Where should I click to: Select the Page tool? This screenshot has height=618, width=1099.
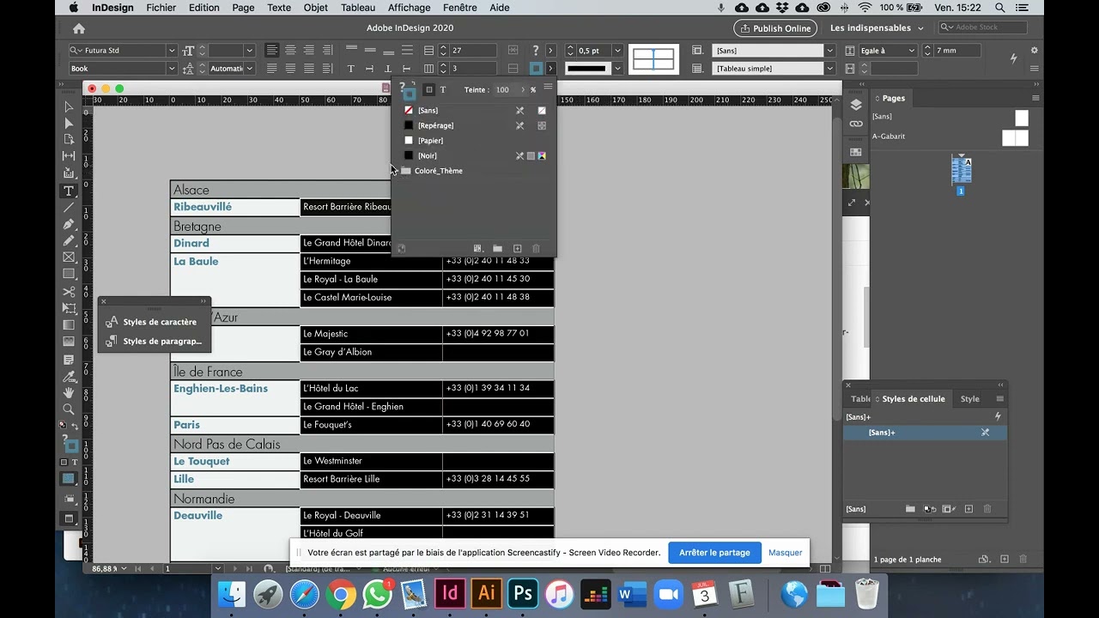click(x=69, y=139)
